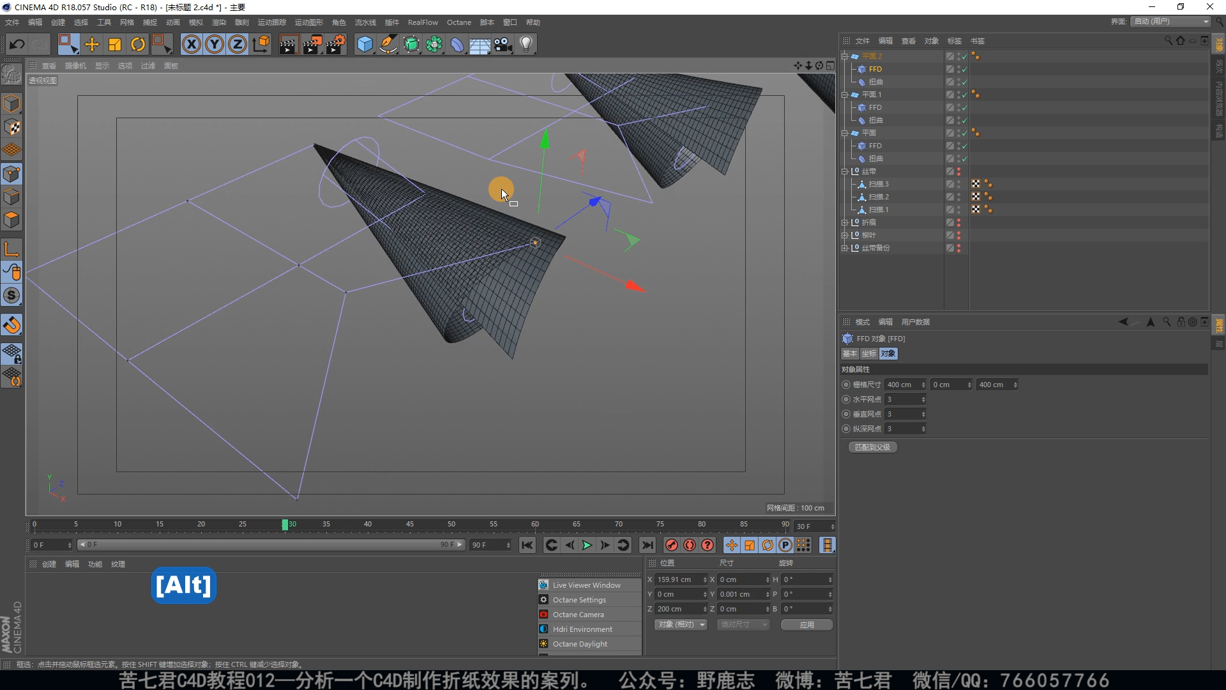Toggle Z axis lock button
Image resolution: width=1226 pixels, height=690 pixels.
[238, 44]
